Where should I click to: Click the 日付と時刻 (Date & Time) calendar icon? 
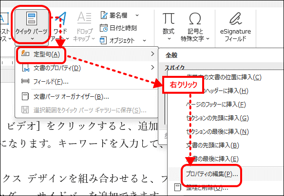[x=104, y=28]
